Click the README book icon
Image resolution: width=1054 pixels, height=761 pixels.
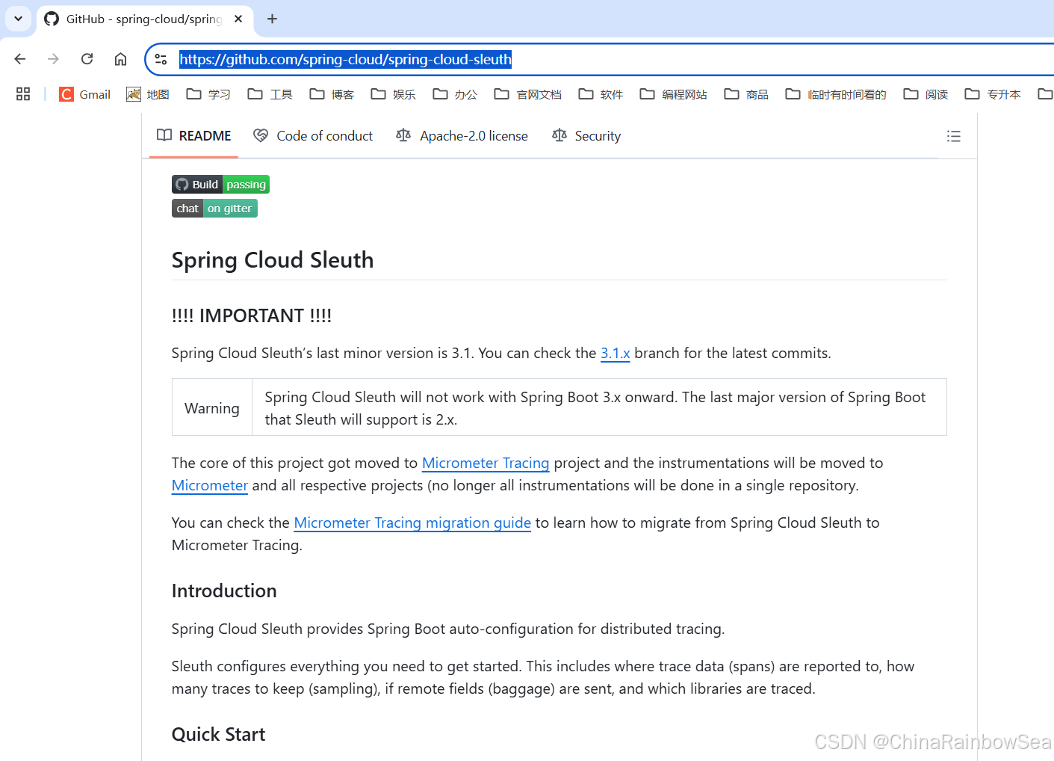tap(164, 135)
